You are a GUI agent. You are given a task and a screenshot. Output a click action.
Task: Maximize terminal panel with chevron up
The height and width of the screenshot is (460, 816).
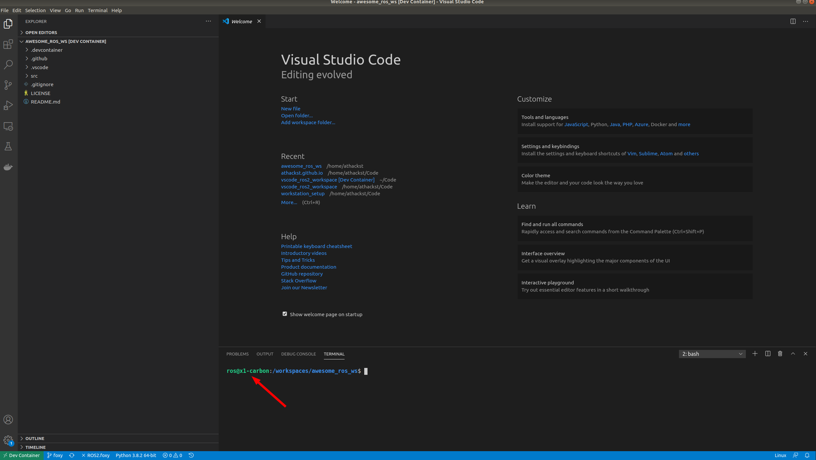coord(793,354)
